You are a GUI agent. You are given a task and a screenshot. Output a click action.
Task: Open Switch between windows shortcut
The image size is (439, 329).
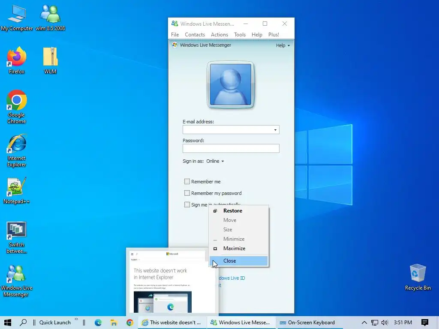tap(17, 237)
